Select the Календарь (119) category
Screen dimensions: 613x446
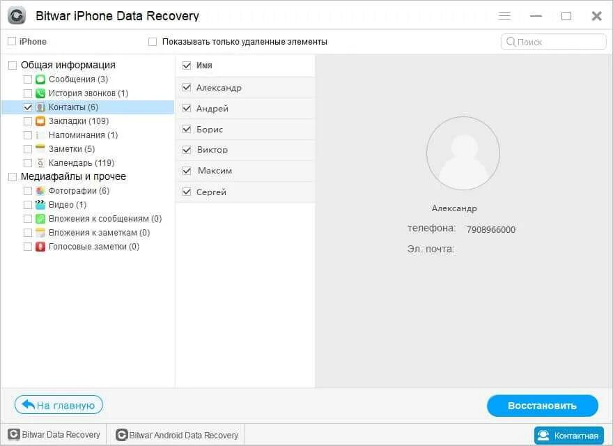pyautogui.click(x=82, y=163)
